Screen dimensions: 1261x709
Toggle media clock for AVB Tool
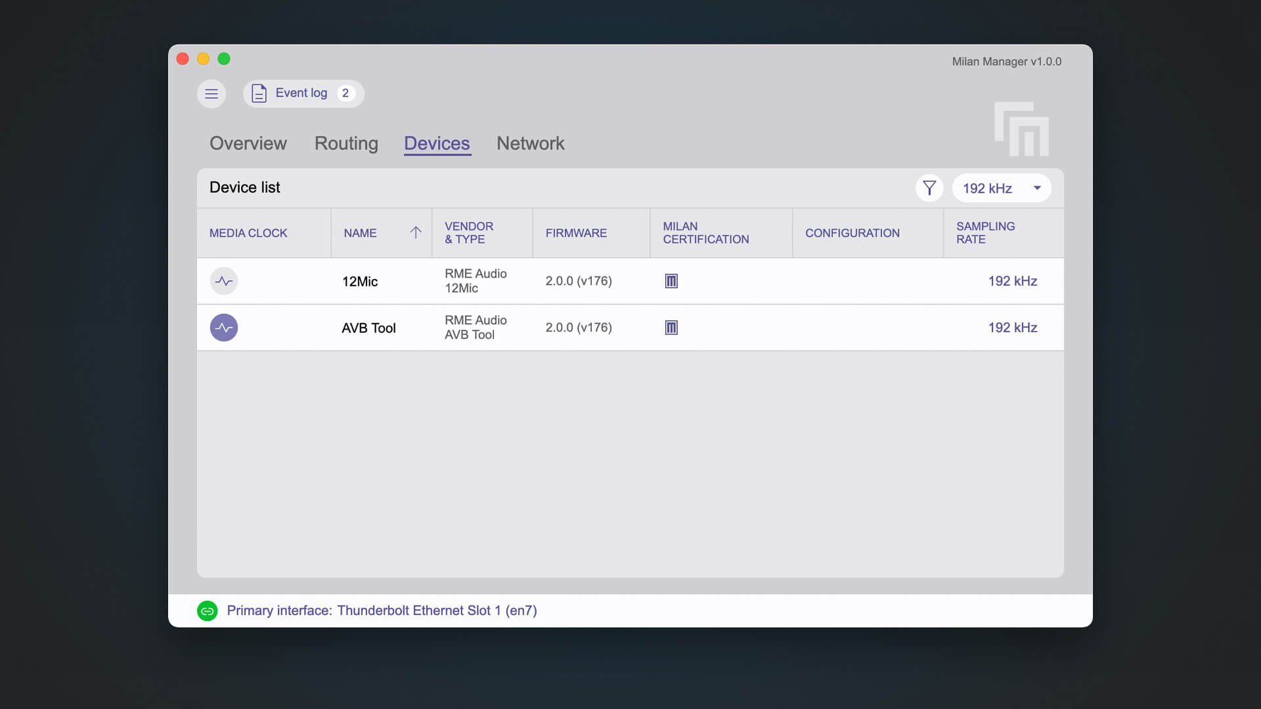tap(224, 328)
